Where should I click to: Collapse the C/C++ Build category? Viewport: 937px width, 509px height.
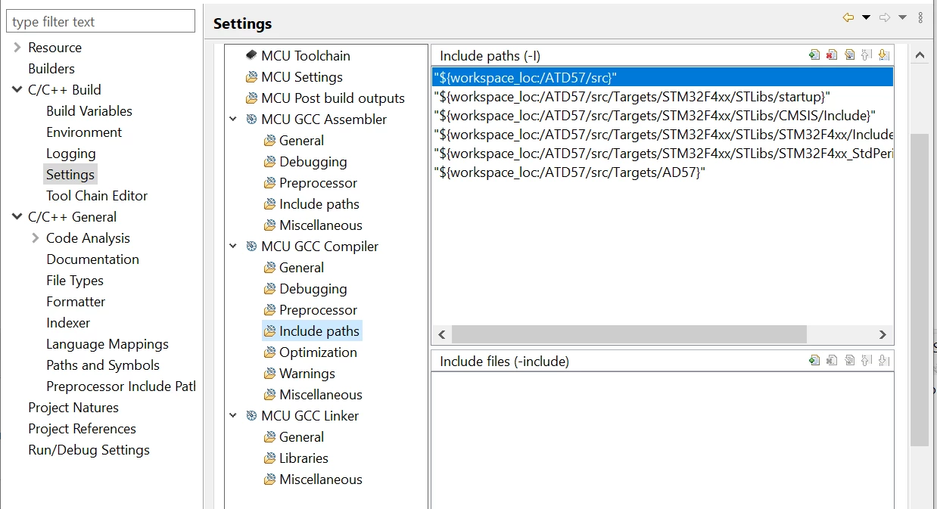click(17, 89)
